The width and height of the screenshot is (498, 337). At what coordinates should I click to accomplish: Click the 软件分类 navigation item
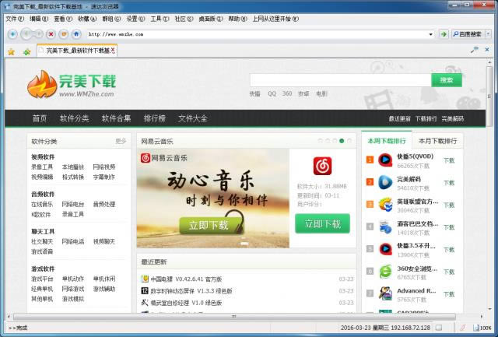[75, 118]
